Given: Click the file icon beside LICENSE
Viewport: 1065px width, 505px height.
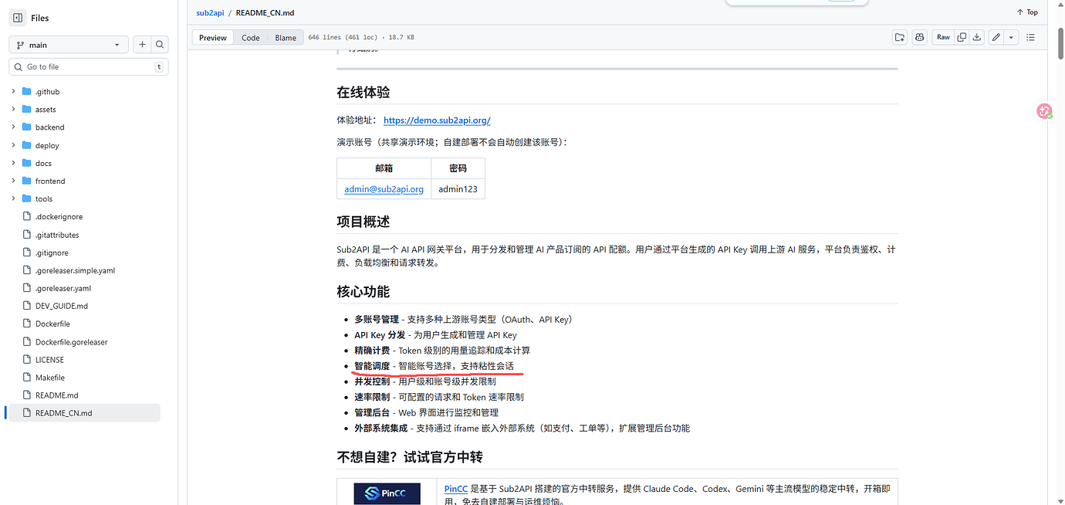Looking at the screenshot, I should pos(27,360).
